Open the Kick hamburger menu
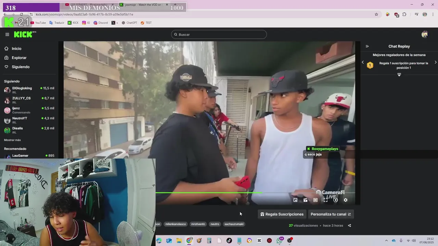 point(7,35)
